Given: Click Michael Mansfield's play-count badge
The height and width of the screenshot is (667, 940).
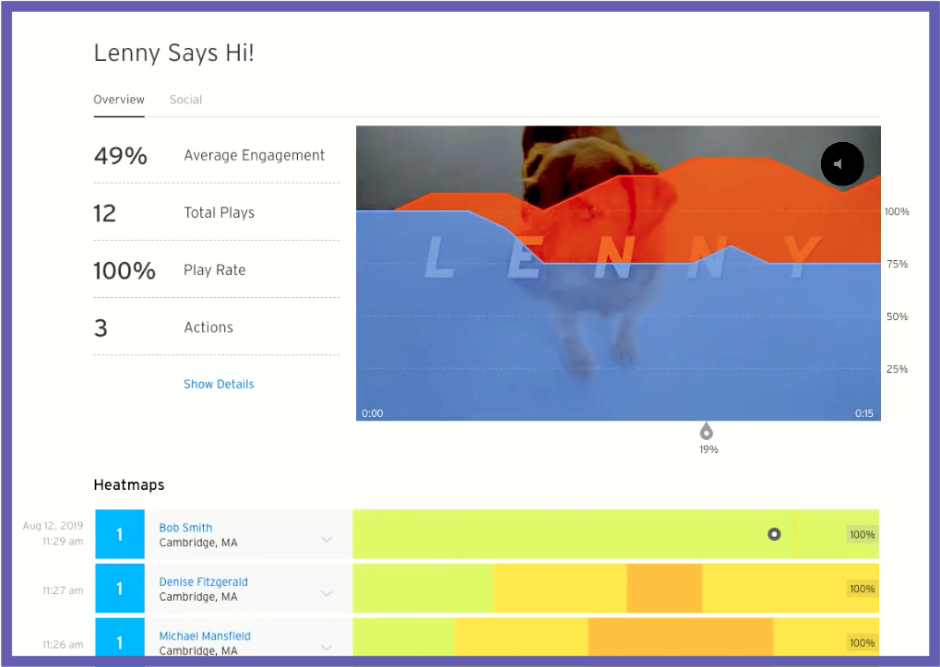Looking at the screenshot, I should click(x=119, y=641).
